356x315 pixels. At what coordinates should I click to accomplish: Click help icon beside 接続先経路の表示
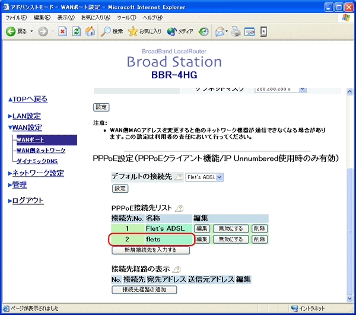click(x=177, y=269)
